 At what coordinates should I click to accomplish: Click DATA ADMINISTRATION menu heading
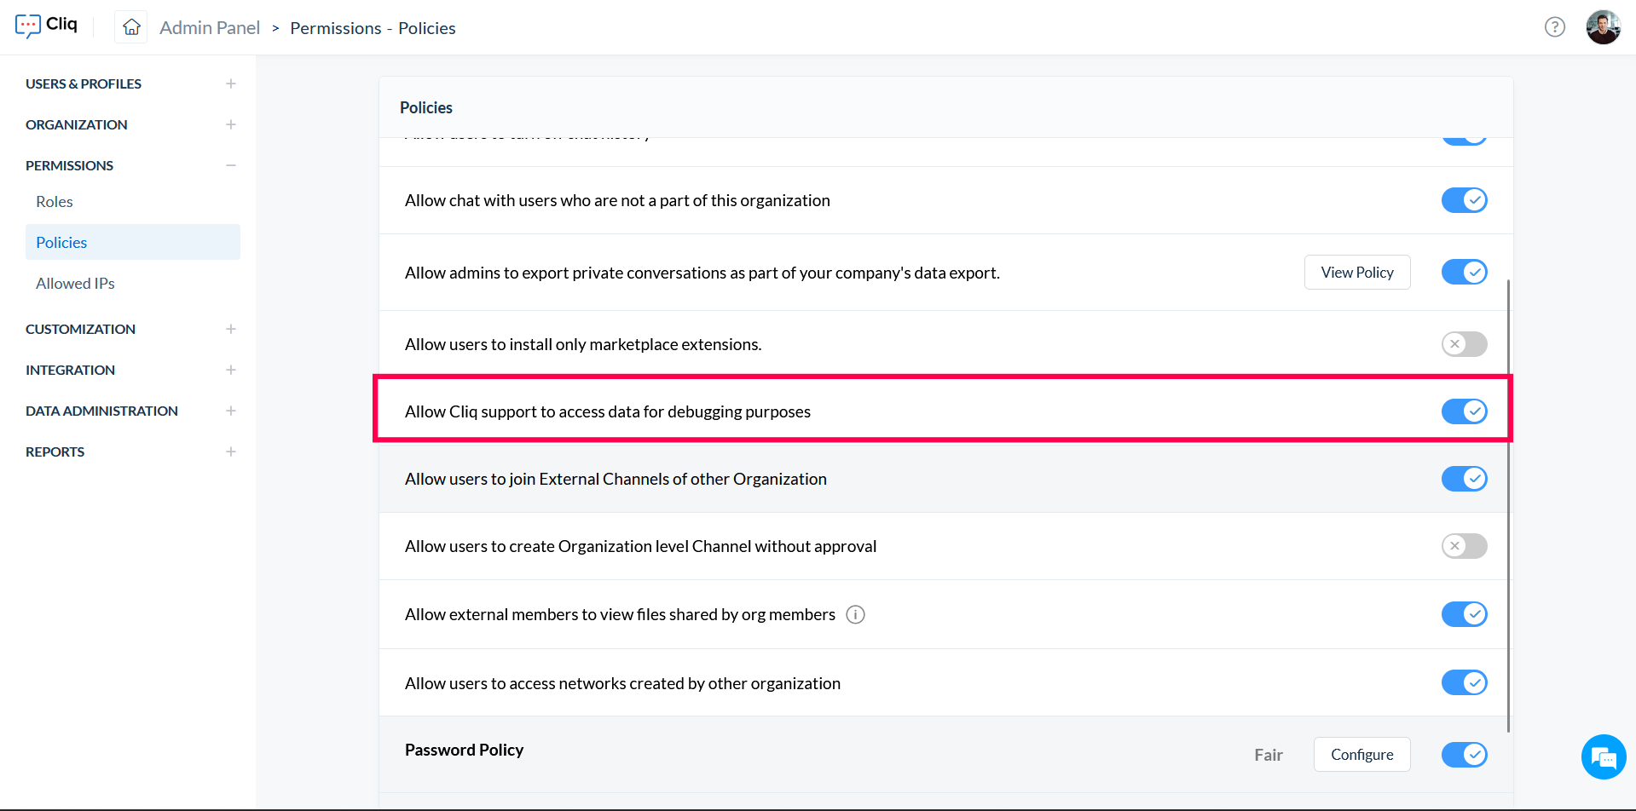(102, 411)
